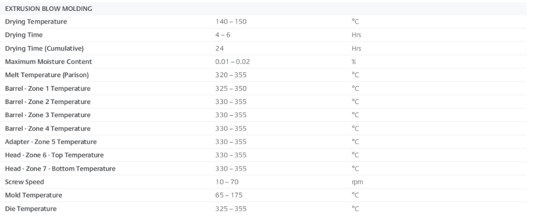The image size is (534, 222).
Task: Click the Die Temperature label
Action: (30, 209)
